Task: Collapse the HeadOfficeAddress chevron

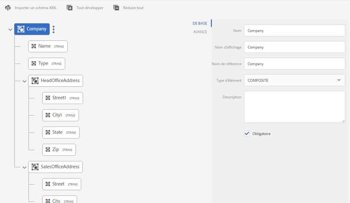Action: 24,81
